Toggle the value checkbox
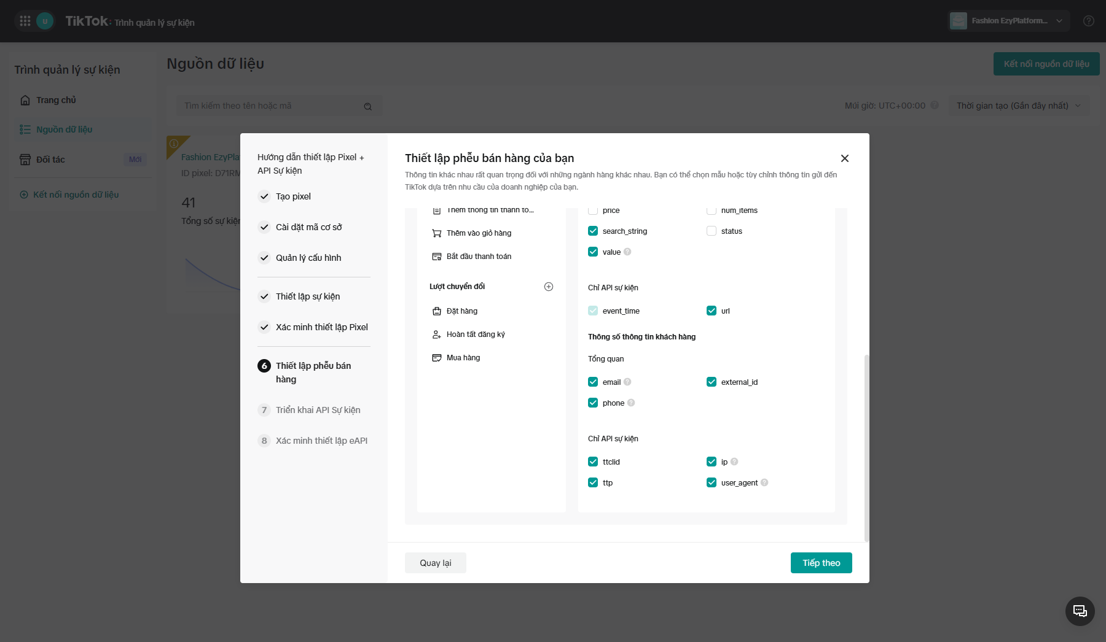The width and height of the screenshot is (1106, 642). pyautogui.click(x=593, y=252)
